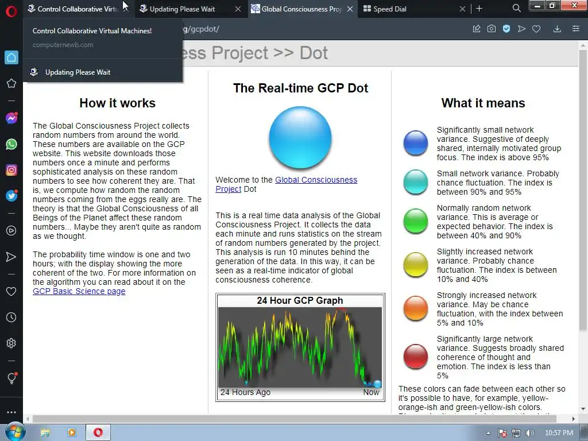This screenshot has height=441, width=588.
Task: Open the volume speaker tray icon
Action: click(530, 433)
